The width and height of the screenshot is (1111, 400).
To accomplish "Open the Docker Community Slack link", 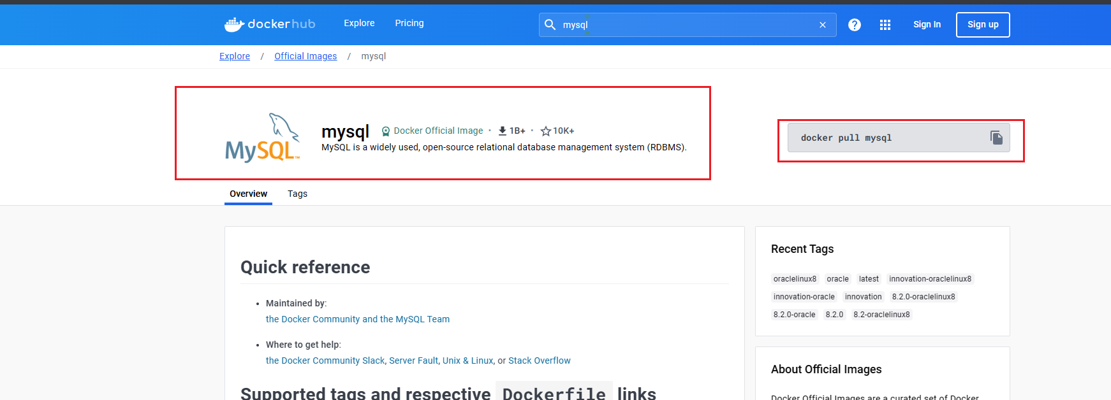I will 325,361.
